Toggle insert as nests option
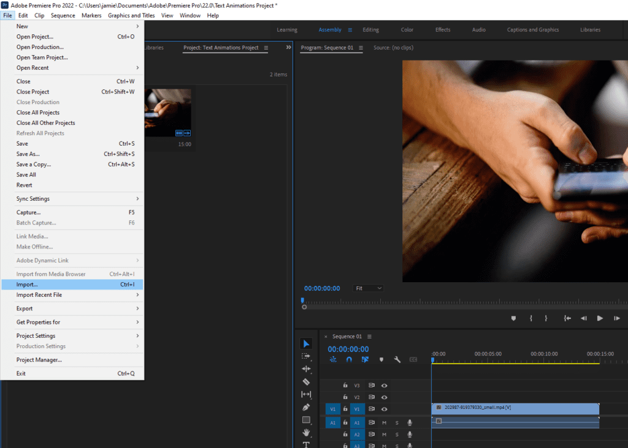628x448 pixels. pyautogui.click(x=333, y=360)
